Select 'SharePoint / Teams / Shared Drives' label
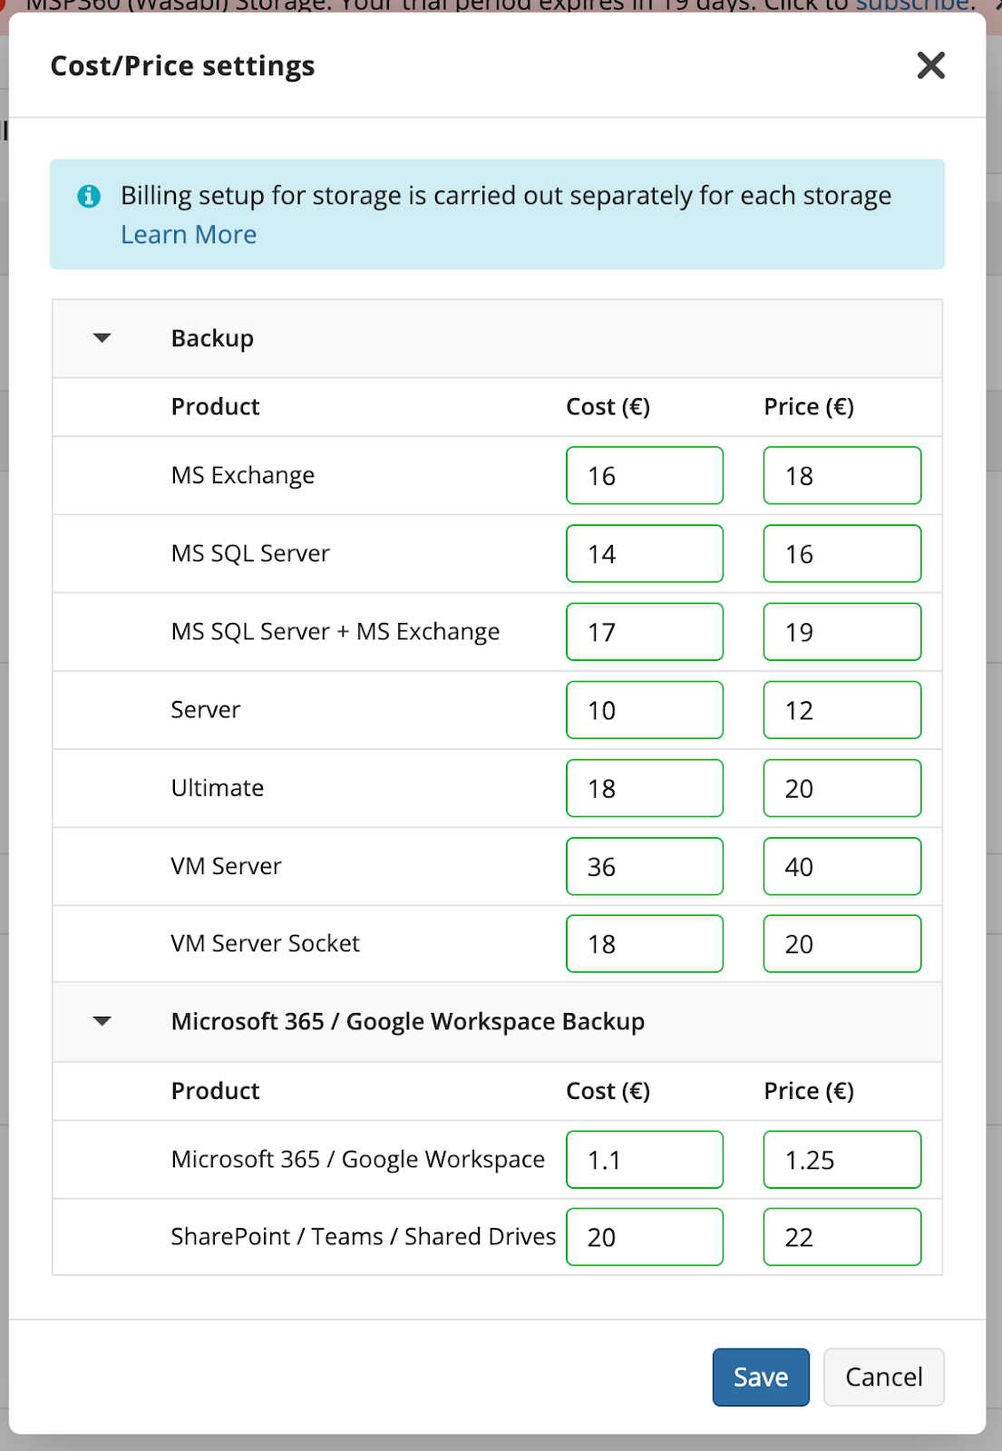 (364, 1236)
